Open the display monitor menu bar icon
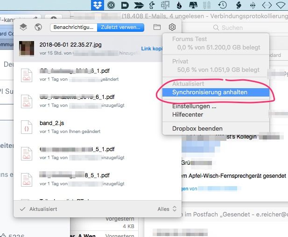Image resolution: width=288 pixels, height=237 pixels. 193,5
